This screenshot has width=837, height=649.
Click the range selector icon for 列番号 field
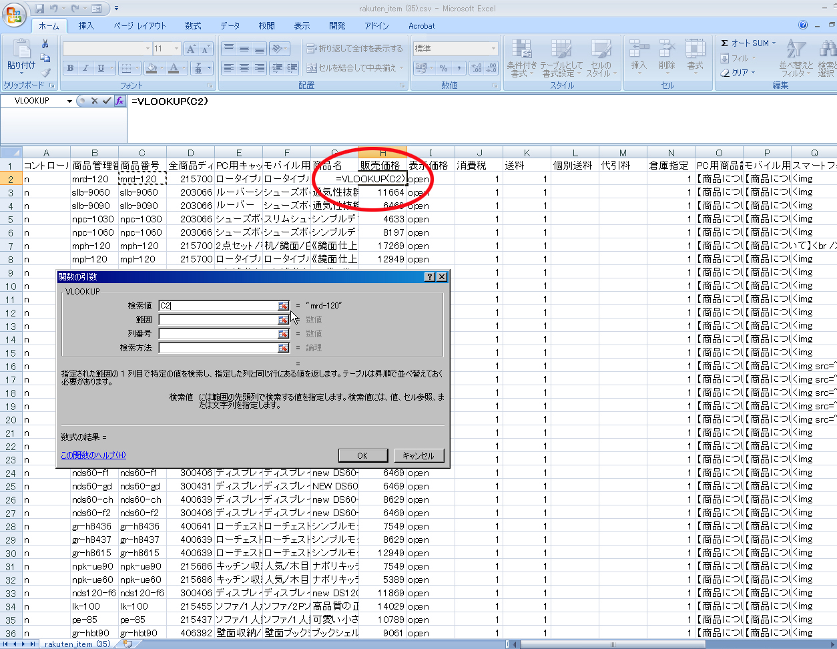(x=284, y=334)
